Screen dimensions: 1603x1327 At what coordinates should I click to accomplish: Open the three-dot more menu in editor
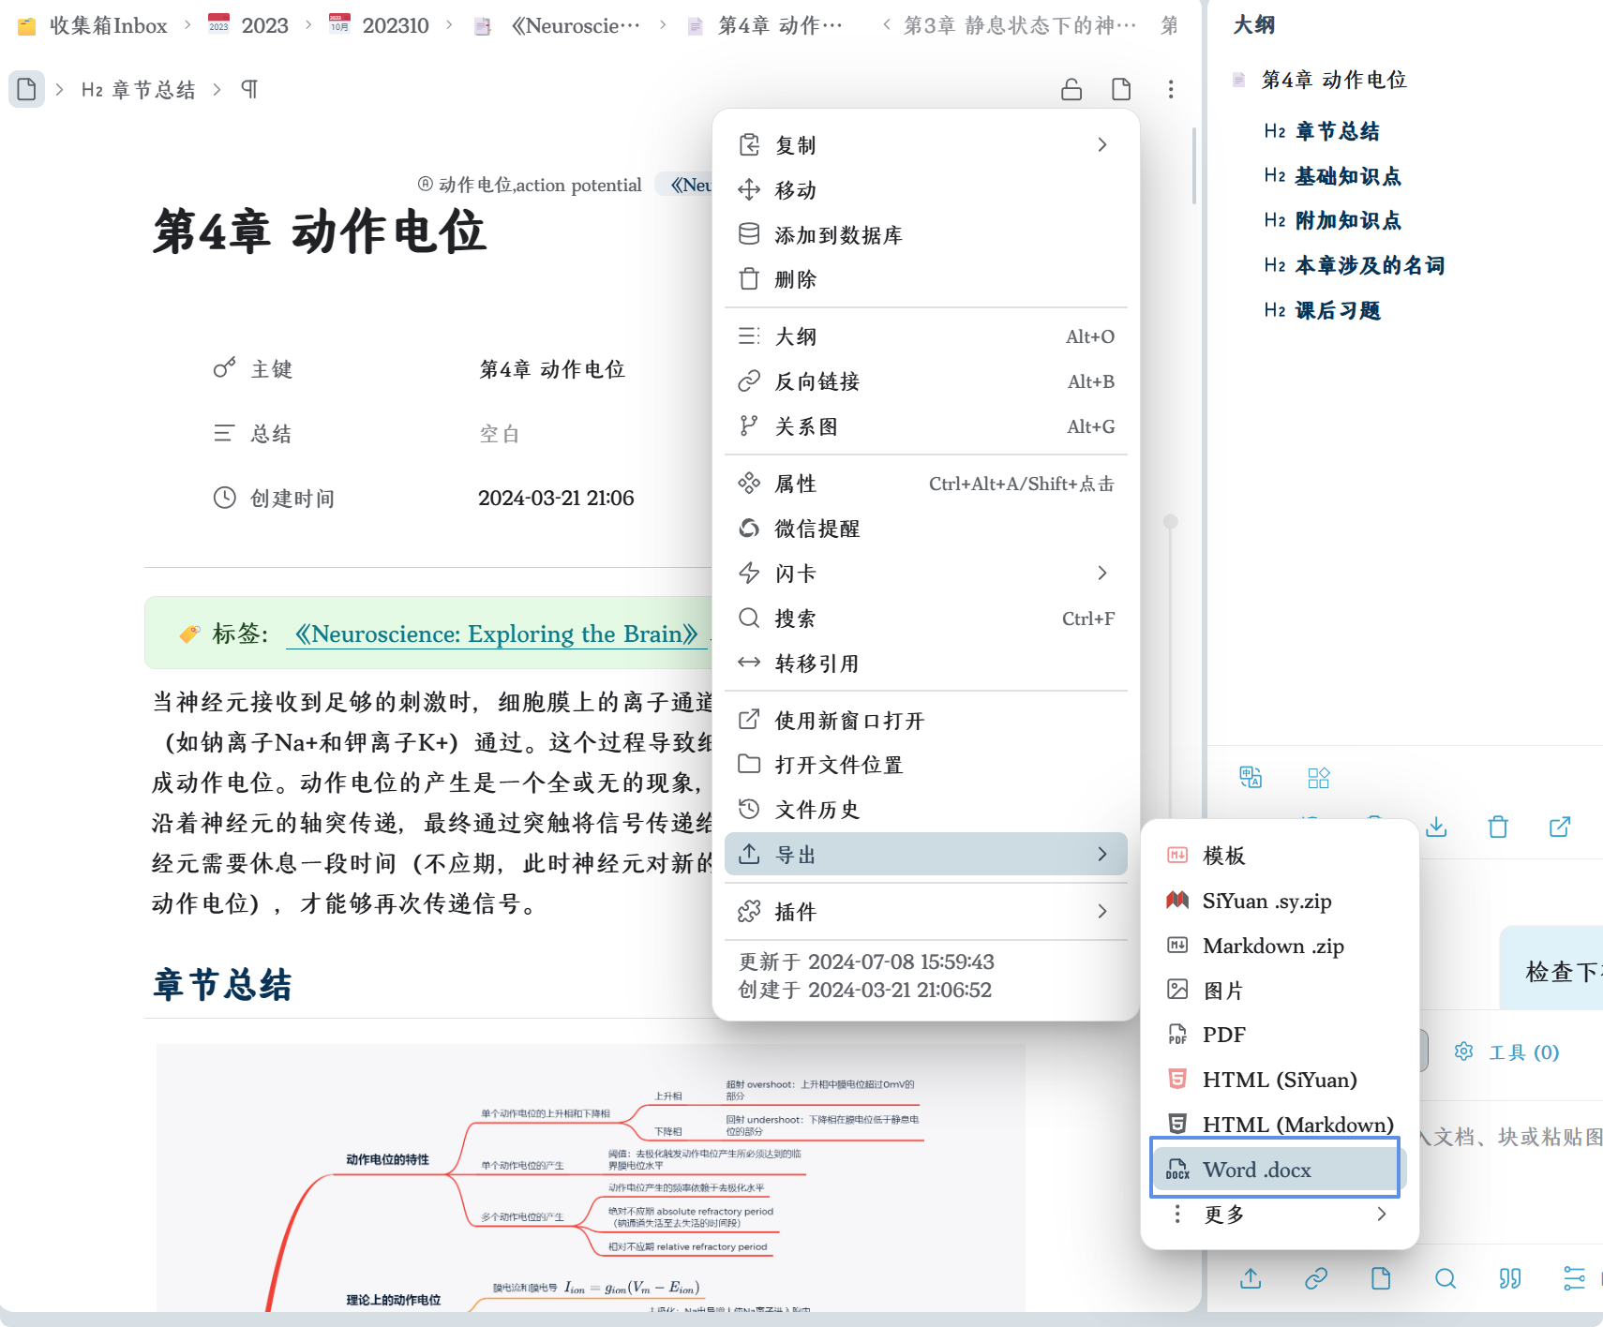click(x=1171, y=89)
